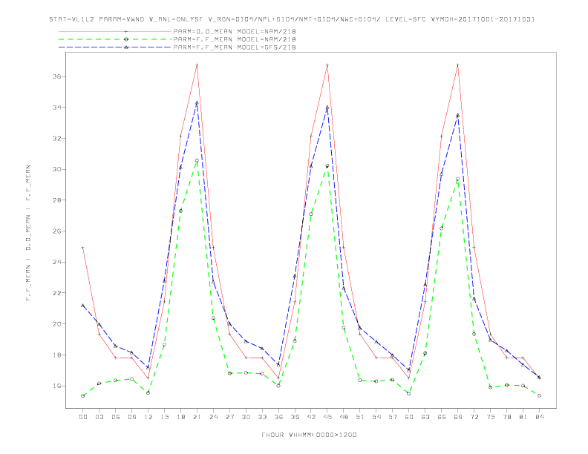The image size is (588, 454).
Task: Select legend text PARM=F.F_MEAN MODEL=NAM/218
Action: coord(235,39)
